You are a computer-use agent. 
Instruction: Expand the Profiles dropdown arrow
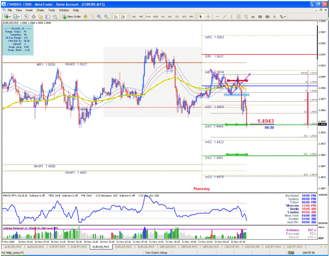19,16
